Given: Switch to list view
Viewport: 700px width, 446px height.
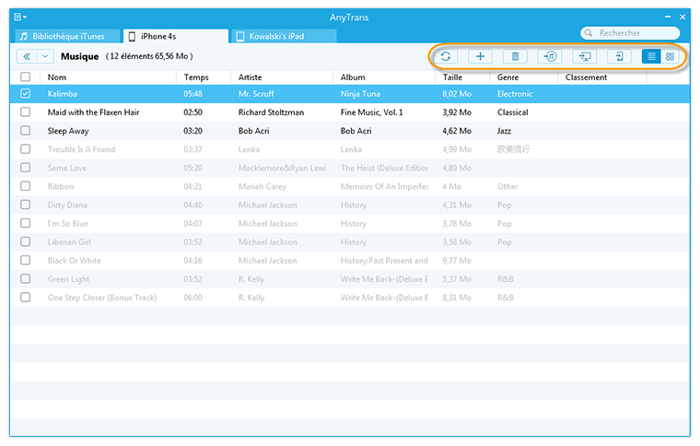Looking at the screenshot, I should (651, 56).
